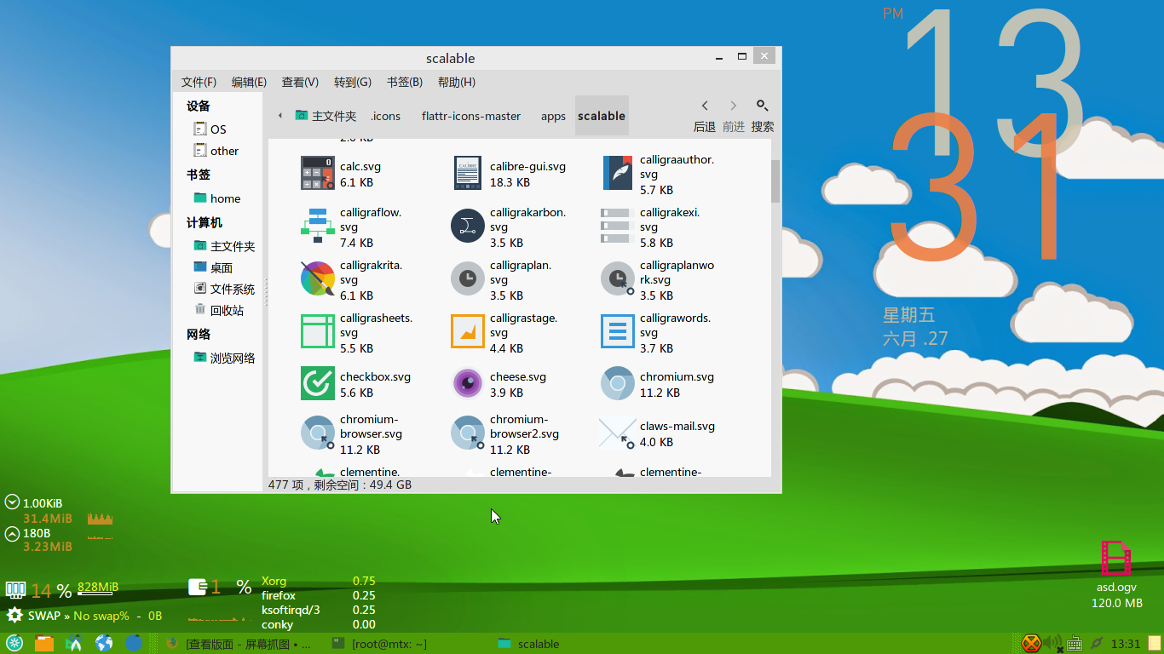This screenshot has width=1164, height=654.
Task: Click the network connection tray icon
Action: click(x=1098, y=643)
